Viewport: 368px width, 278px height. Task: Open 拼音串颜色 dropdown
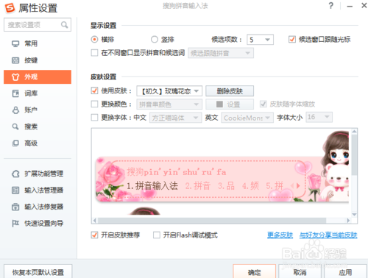point(169,104)
